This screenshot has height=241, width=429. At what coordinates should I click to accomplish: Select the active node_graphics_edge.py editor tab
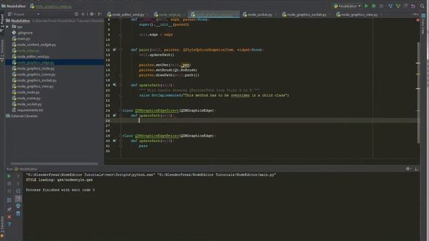pyautogui.click(x=214, y=15)
